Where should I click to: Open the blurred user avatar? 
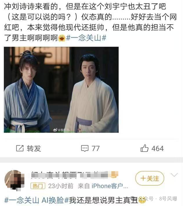click(14, 181)
